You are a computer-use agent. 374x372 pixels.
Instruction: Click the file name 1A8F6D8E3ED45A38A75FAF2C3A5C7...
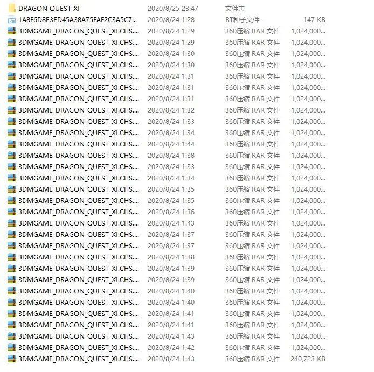[x=78, y=20]
